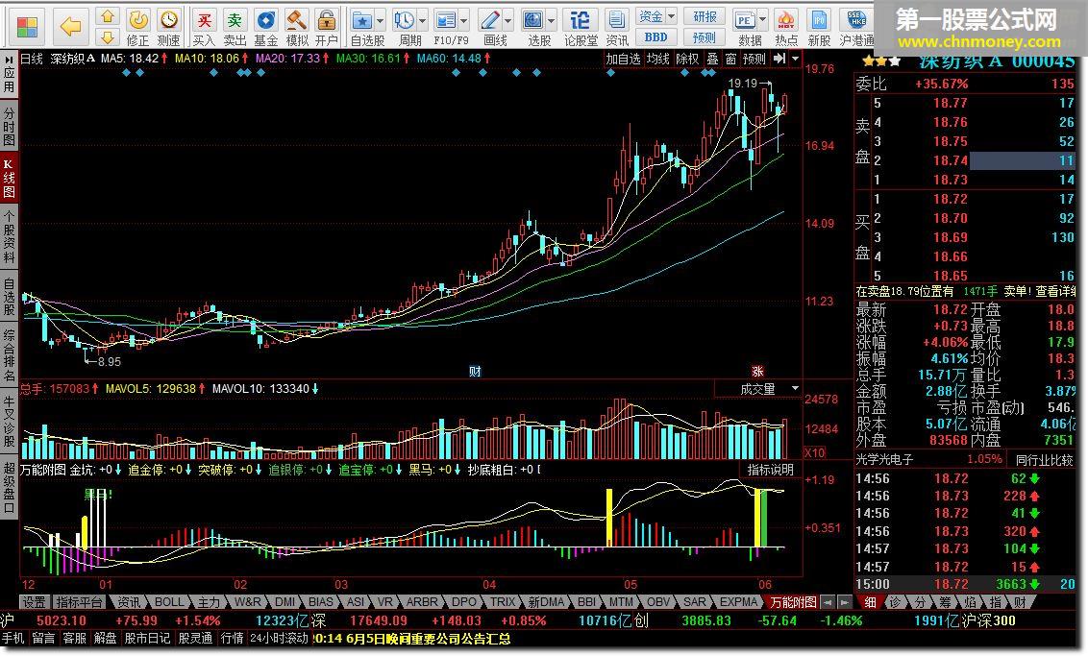The height and width of the screenshot is (656, 1088).
Task: Open the 测速 speed test icon
Action: [168, 28]
